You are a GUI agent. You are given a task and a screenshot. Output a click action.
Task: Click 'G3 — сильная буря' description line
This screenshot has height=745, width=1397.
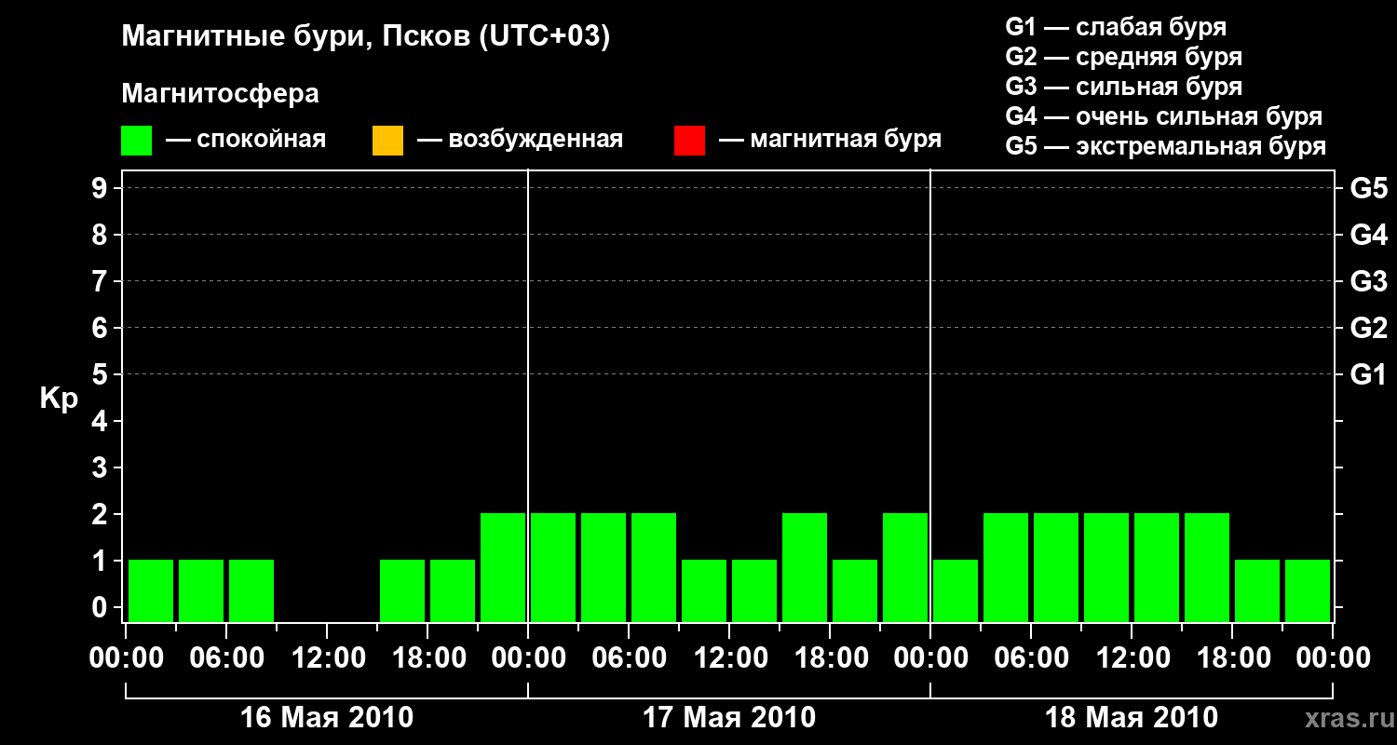[1124, 87]
